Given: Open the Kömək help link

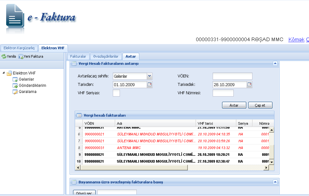Looking at the screenshot, I should pos(296,40).
